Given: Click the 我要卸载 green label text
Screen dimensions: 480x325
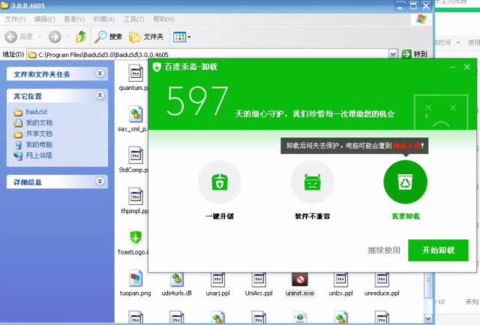Looking at the screenshot, I should 406,216.
